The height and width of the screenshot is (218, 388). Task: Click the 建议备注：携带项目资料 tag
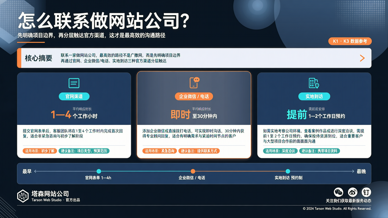[x=319, y=151]
